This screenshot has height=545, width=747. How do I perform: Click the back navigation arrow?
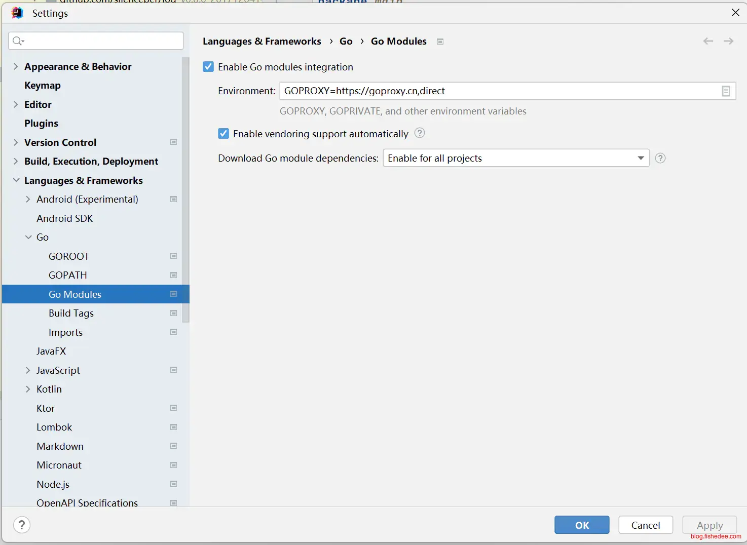tap(708, 41)
